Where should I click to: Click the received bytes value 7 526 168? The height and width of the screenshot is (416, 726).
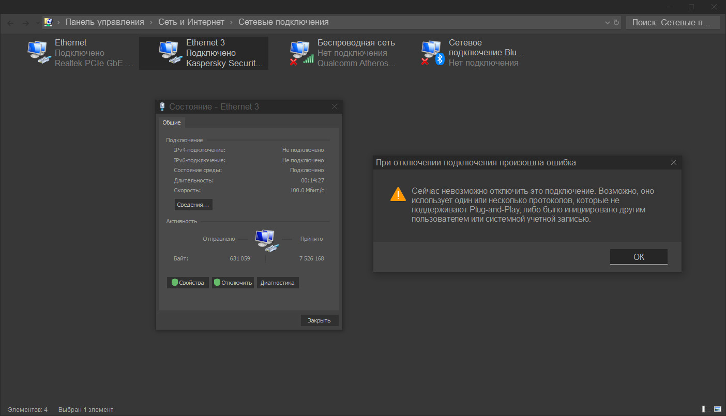tap(312, 258)
